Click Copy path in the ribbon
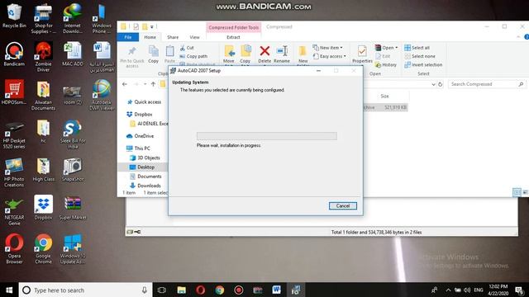The image size is (529, 297). pyautogui.click(x=193, y=56)
